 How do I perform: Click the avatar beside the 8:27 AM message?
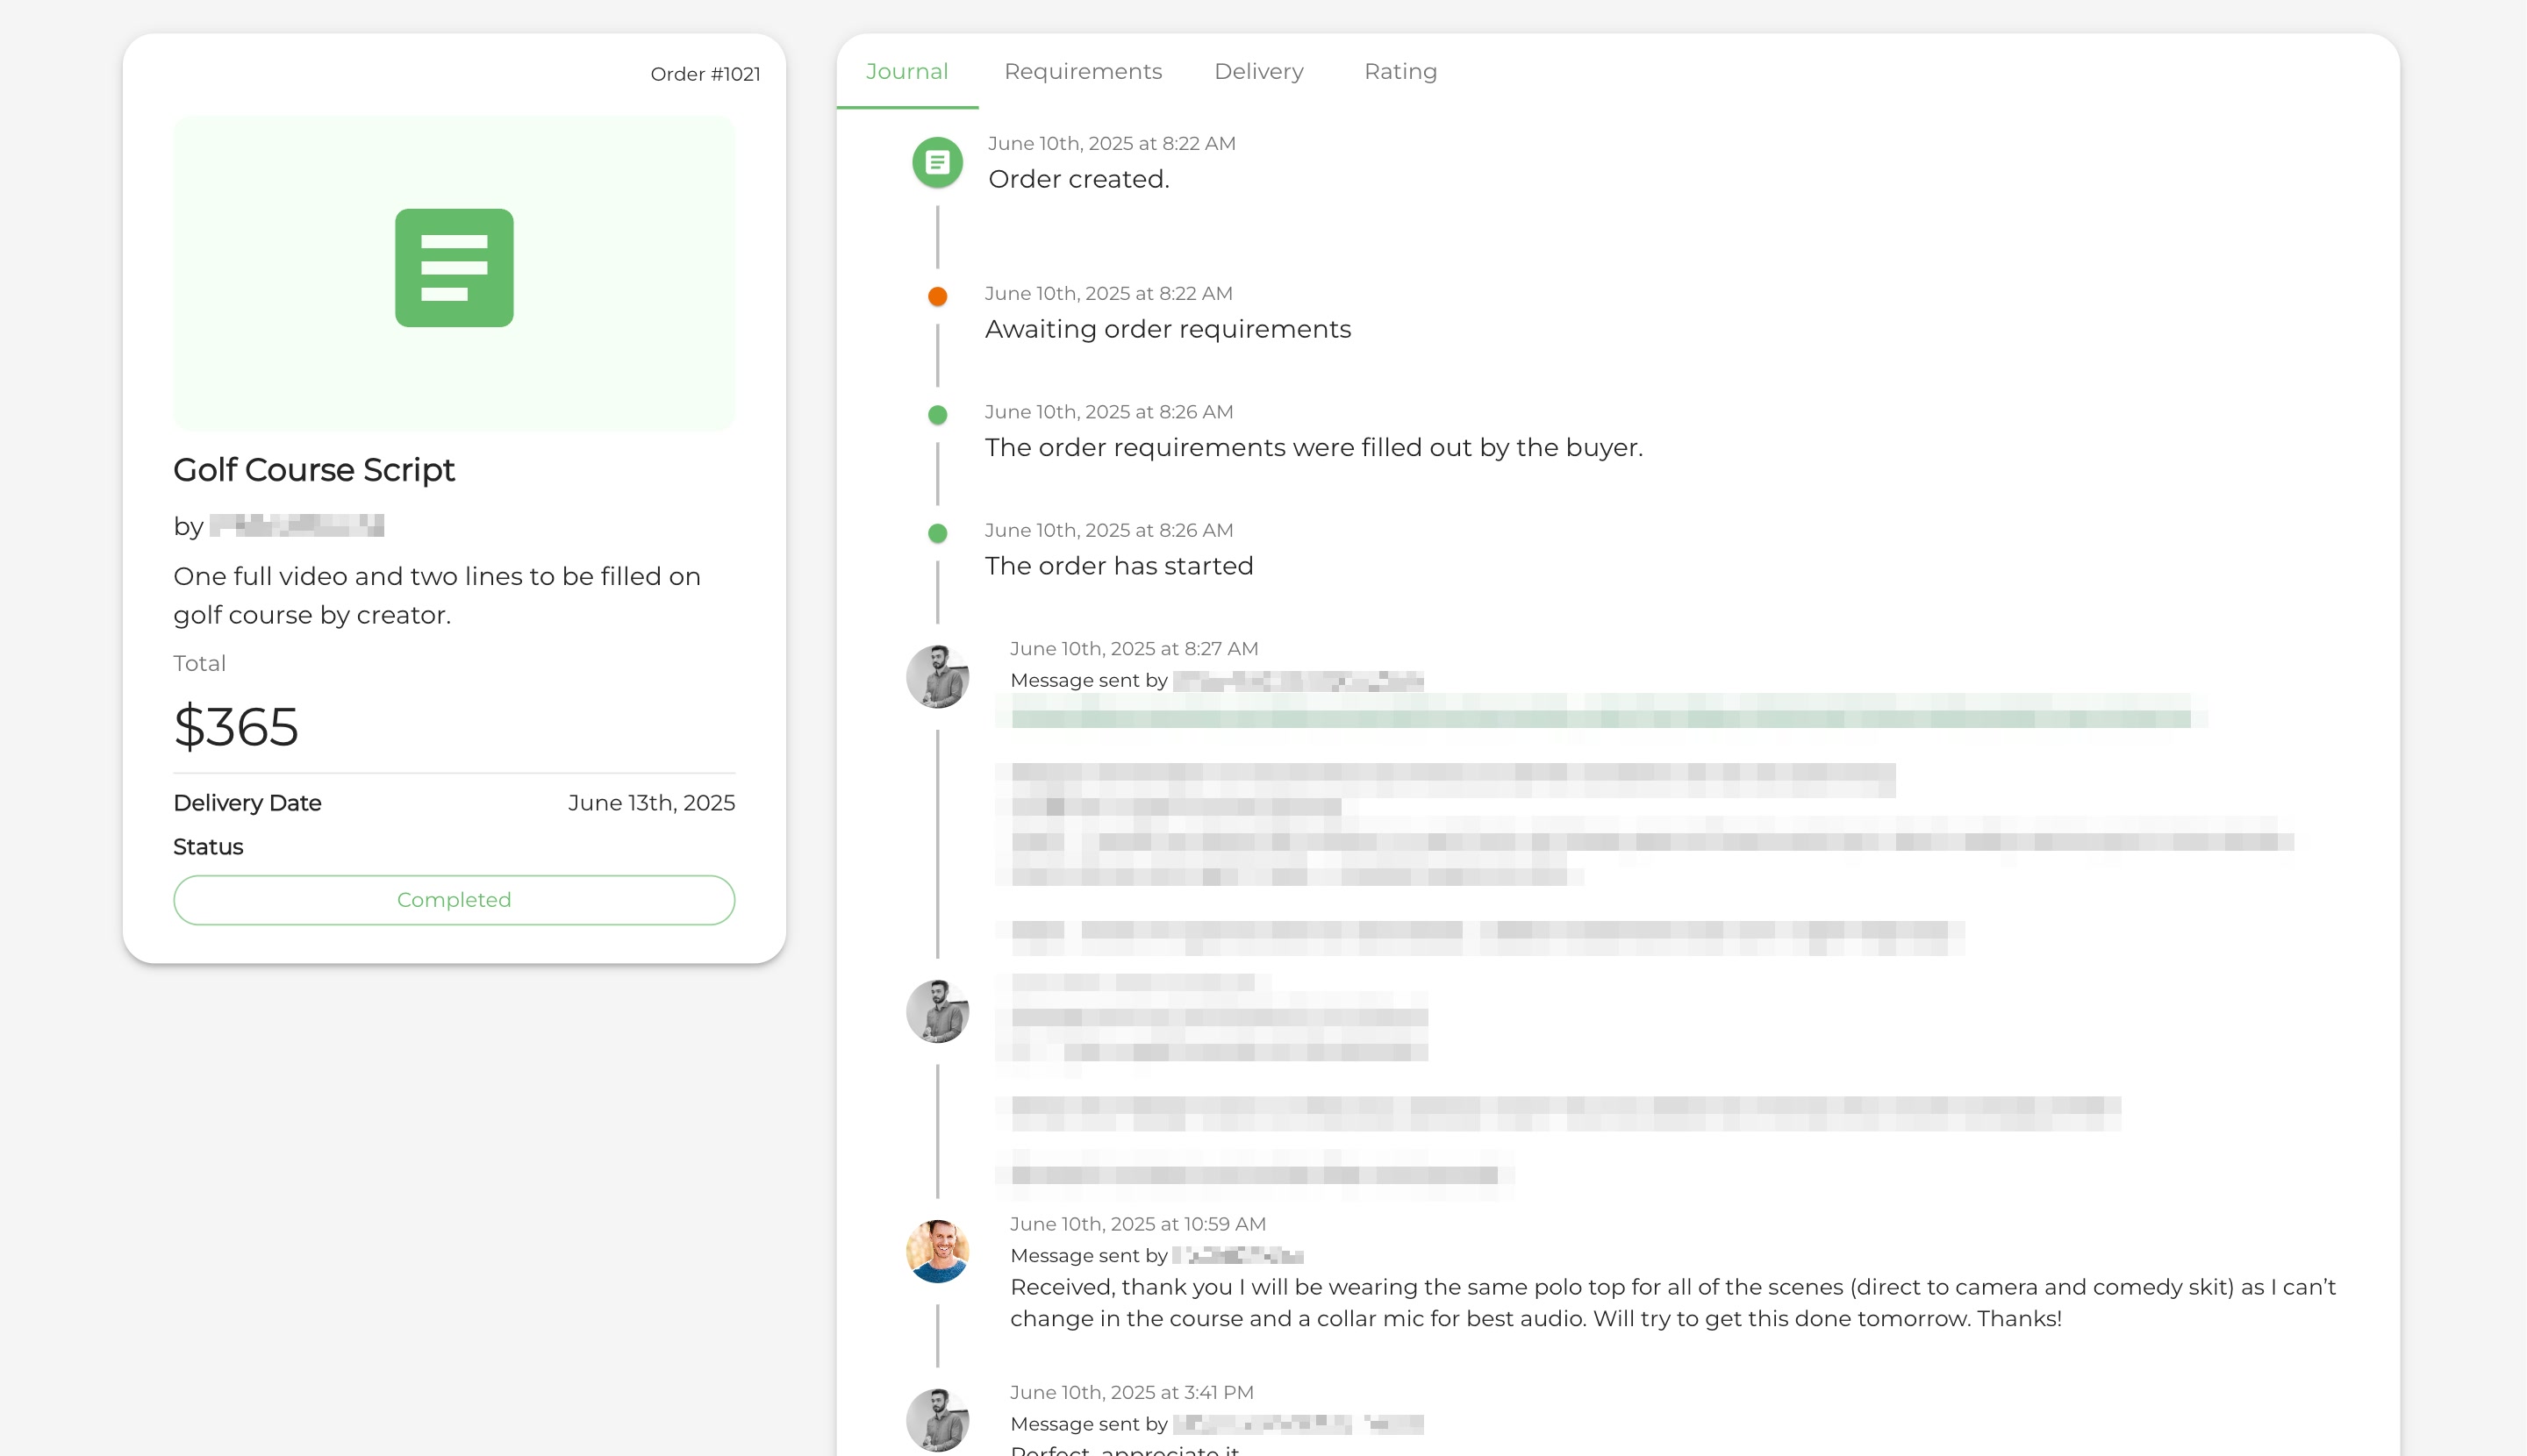[937, 676]
